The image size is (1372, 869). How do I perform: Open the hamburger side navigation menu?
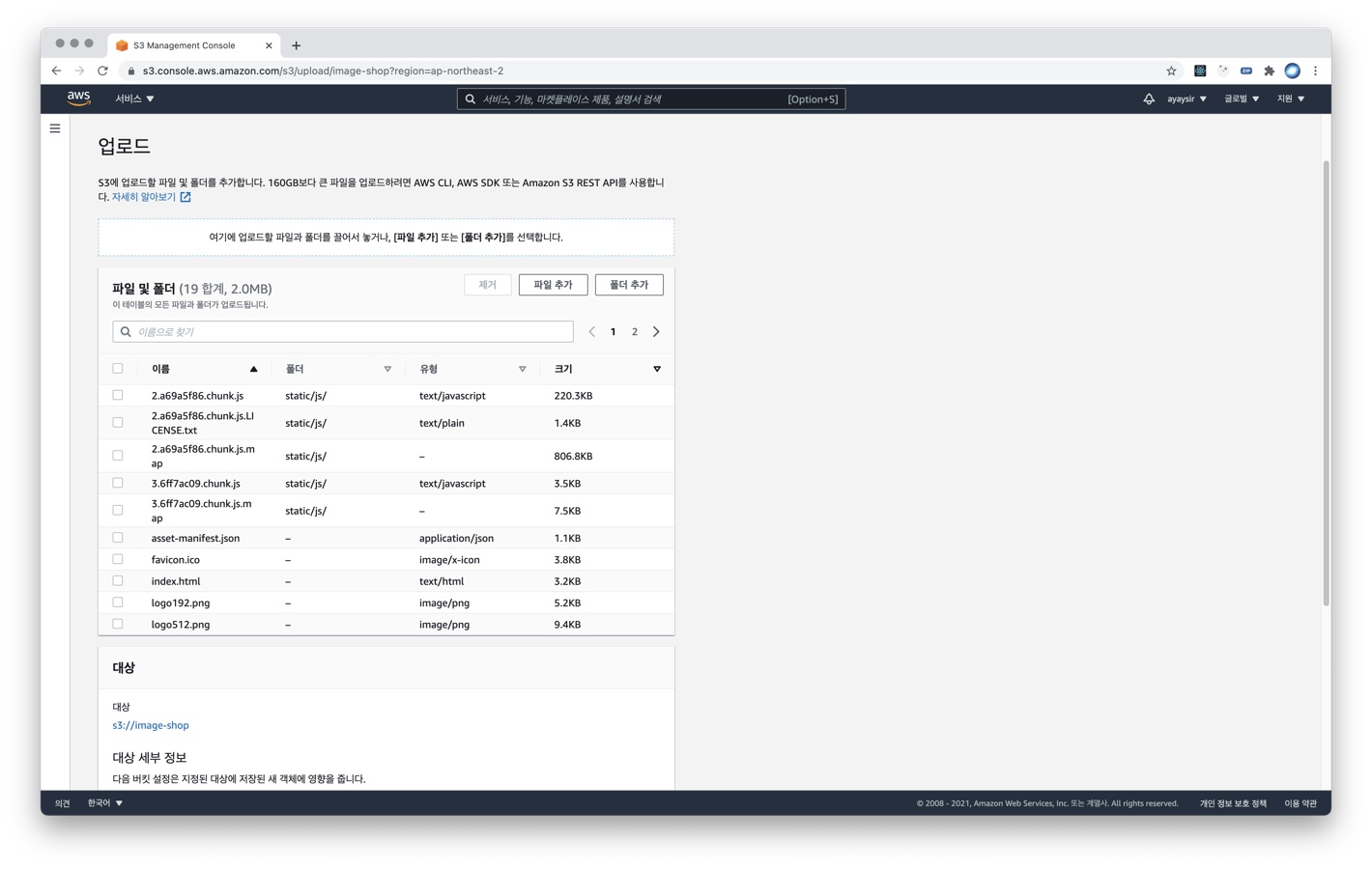(x=55, y=128)
